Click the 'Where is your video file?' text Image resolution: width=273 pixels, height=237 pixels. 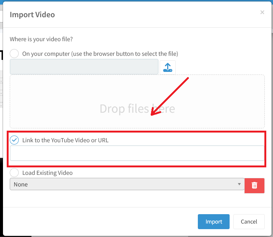click(x=46, y=39)
